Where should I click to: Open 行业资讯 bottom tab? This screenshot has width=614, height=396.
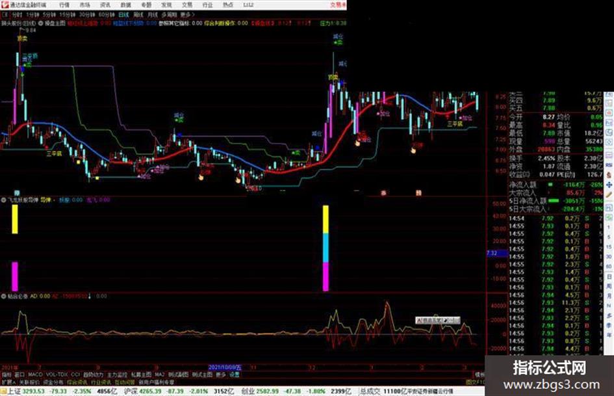pos(101,382)
